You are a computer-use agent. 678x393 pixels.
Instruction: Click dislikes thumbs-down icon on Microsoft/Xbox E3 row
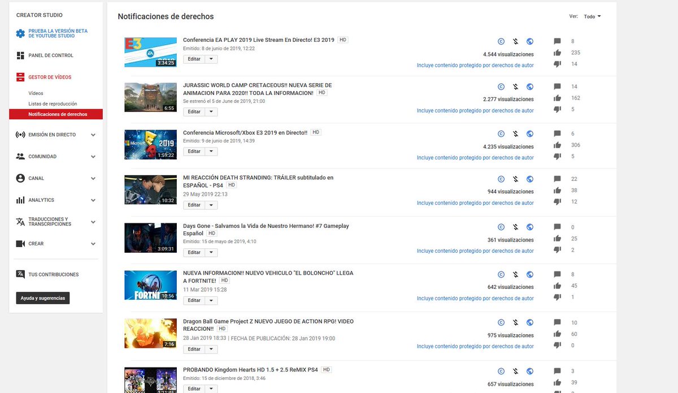coord(558,157)
